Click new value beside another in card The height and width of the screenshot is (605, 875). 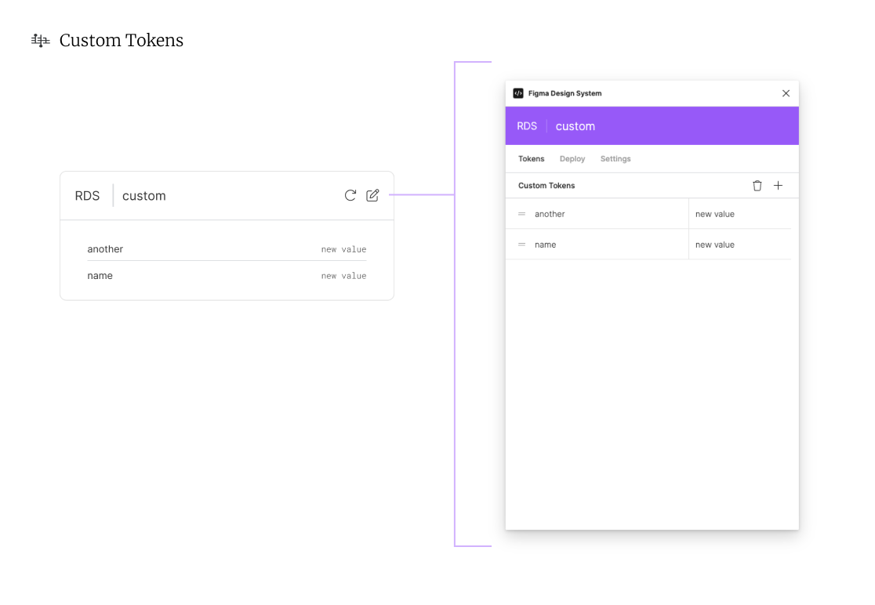pyautogui.click(x=343, y=250)
